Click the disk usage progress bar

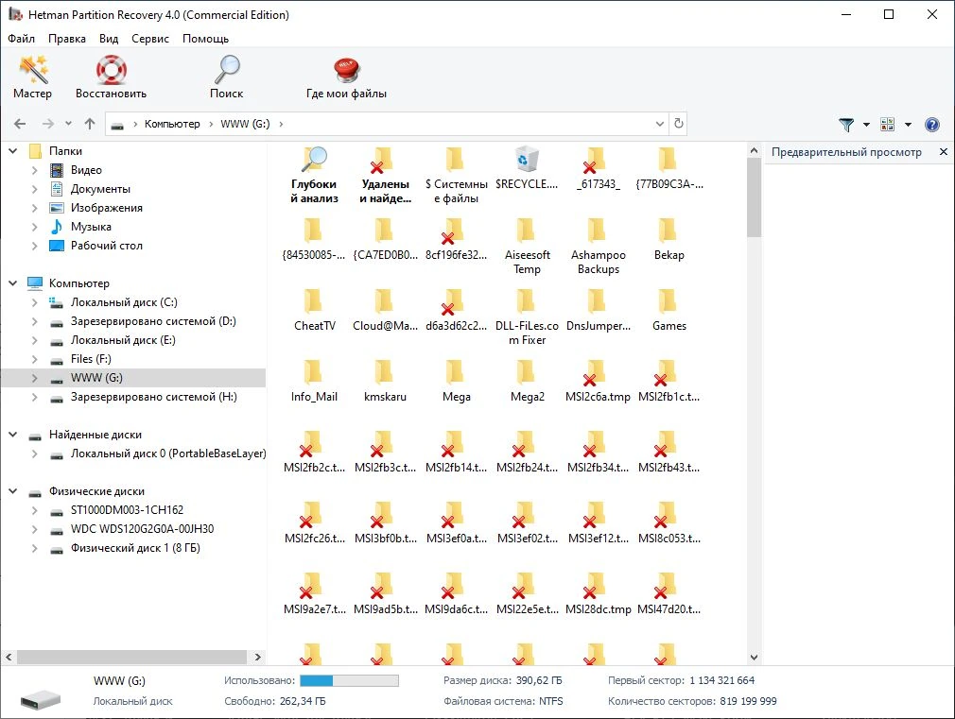coord(349,680)
